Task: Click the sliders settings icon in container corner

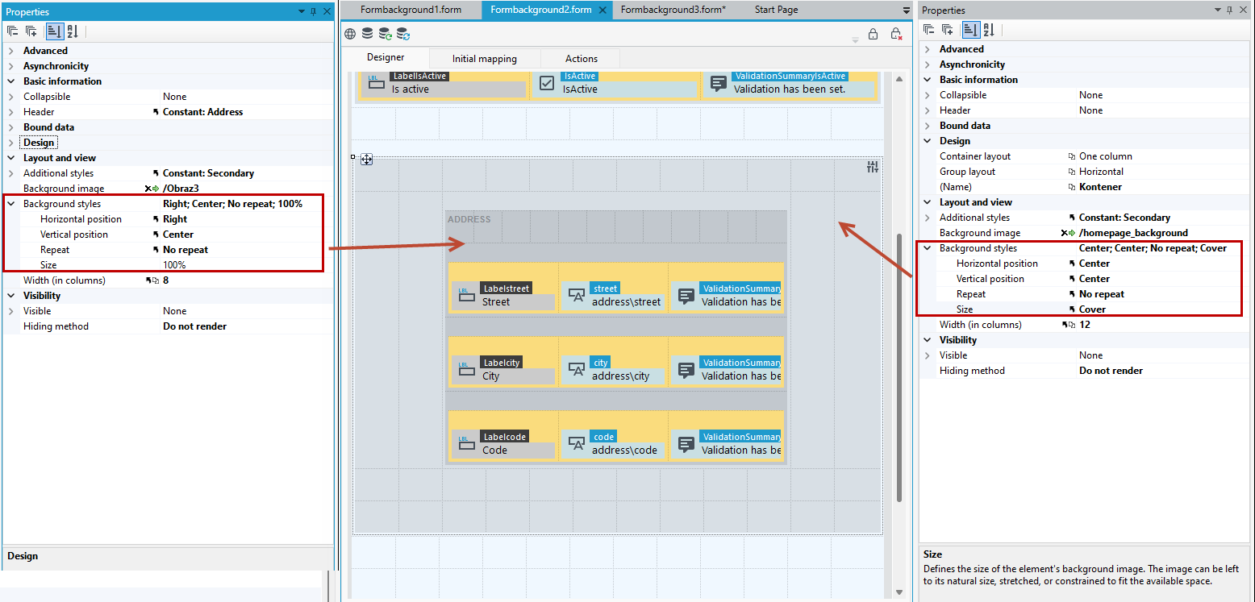Action: tap(873, 168)
